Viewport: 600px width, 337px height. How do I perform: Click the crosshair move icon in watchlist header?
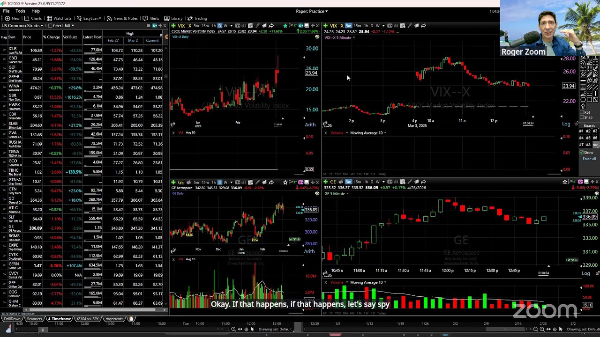[160, 26]
